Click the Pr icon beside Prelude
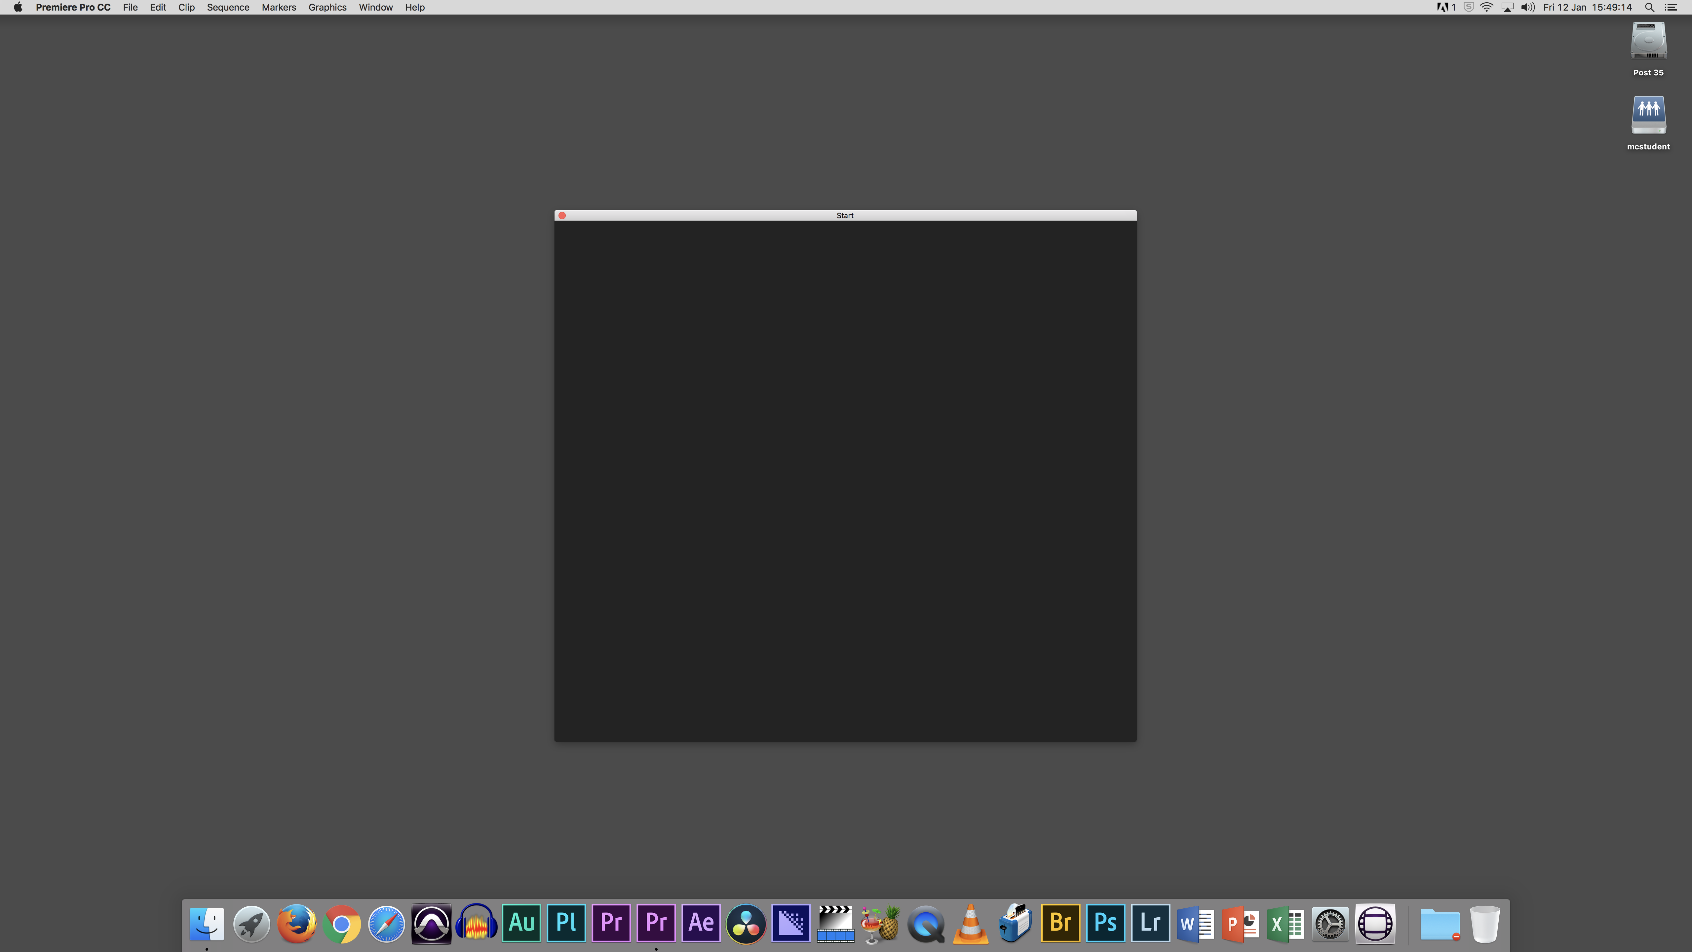The image size is (1692, 952). click(x=611, y=923)
